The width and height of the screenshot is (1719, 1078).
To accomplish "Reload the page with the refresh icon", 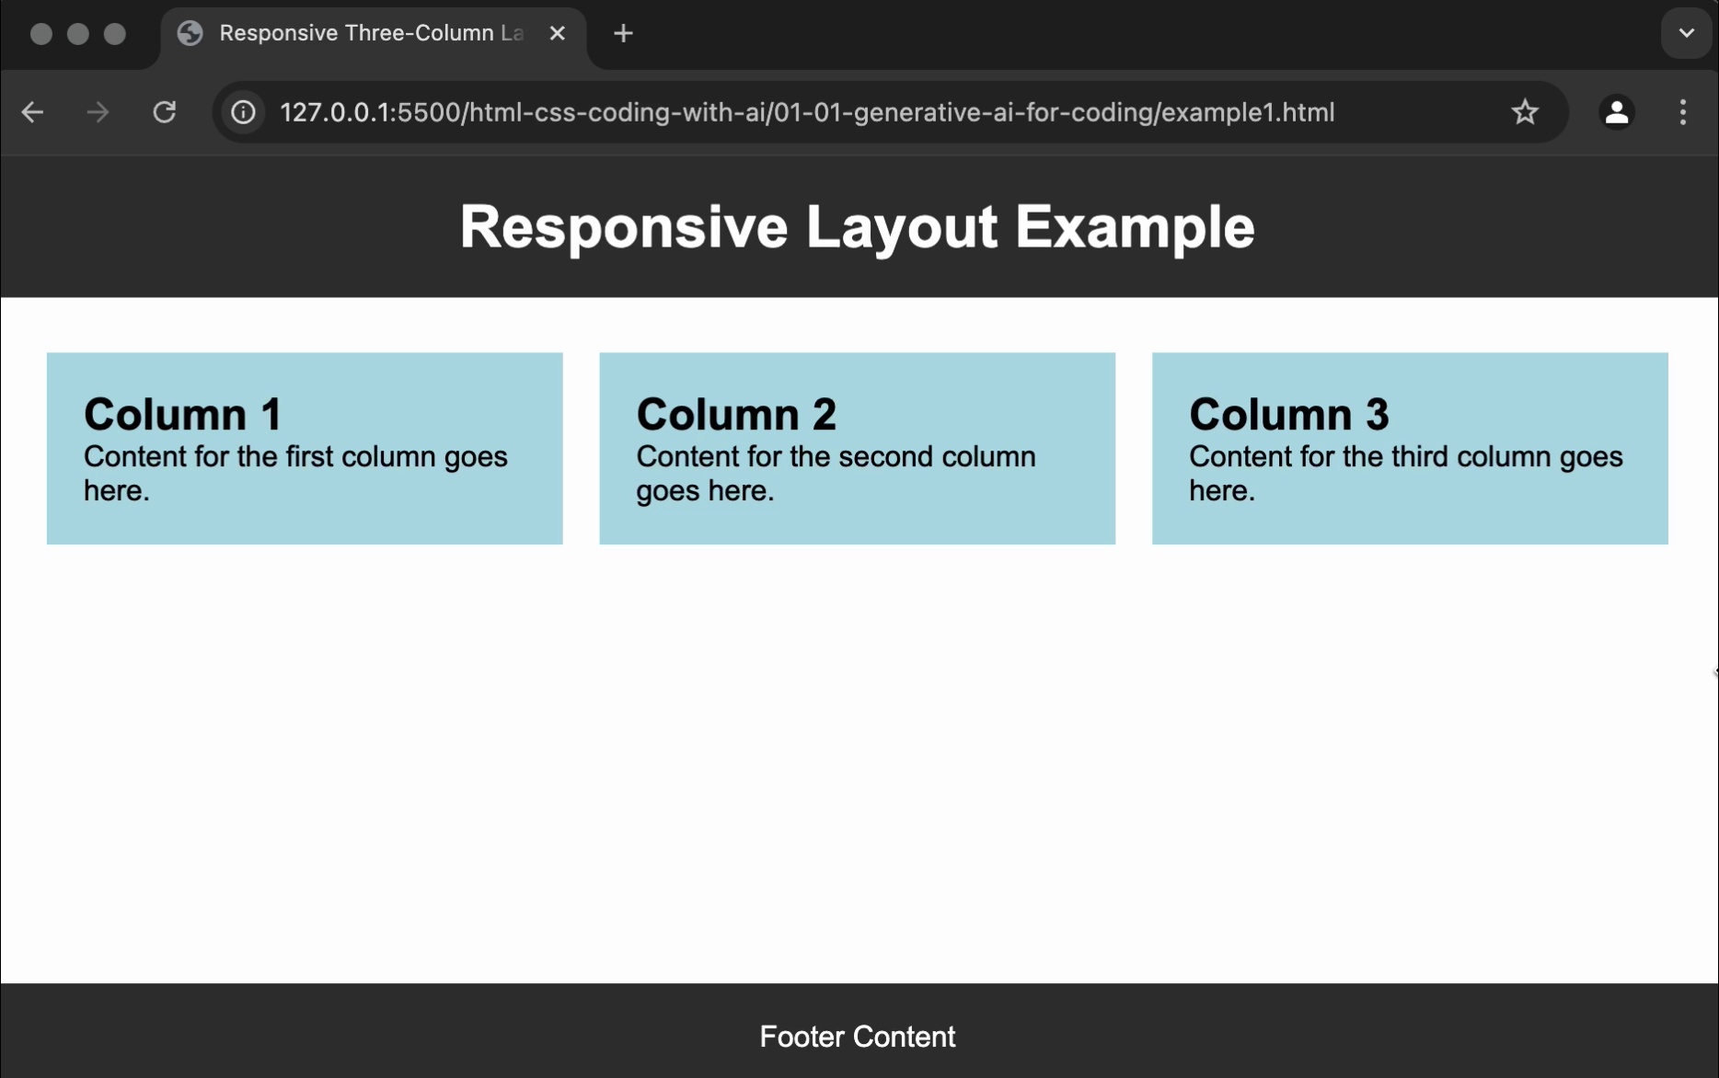I will coord(164,112).
